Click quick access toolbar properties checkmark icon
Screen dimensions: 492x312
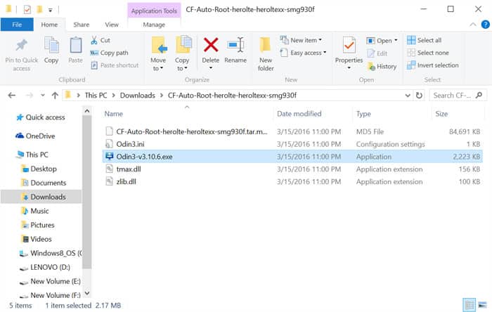(x=27, y=10)
